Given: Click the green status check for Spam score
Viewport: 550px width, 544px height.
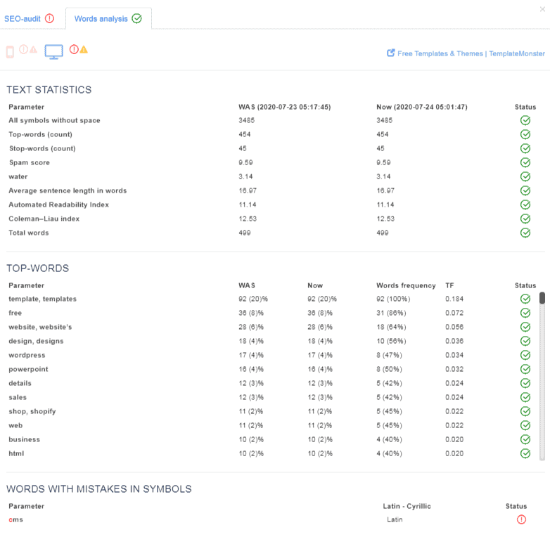Looking at the screenshot, I should click(x=525, y=162).
